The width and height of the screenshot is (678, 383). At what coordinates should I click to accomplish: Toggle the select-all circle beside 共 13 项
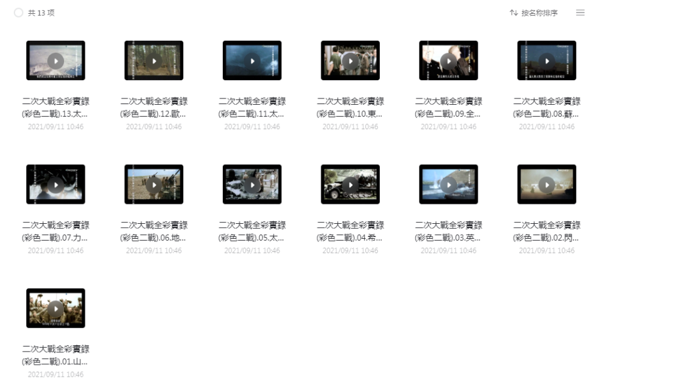pos(18,13)
